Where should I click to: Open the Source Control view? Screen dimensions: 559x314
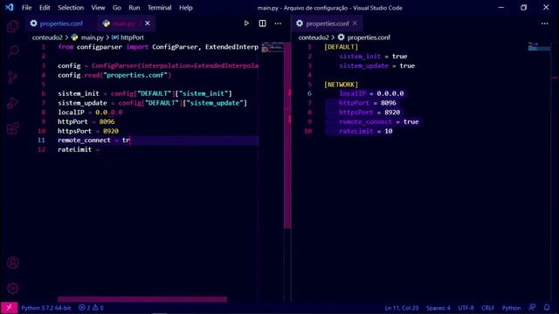point(13,78)
